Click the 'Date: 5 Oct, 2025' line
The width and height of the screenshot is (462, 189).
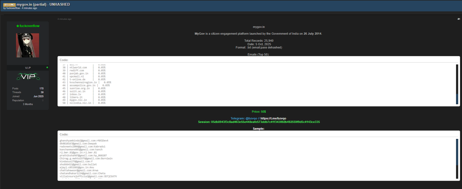pos(259,44)
